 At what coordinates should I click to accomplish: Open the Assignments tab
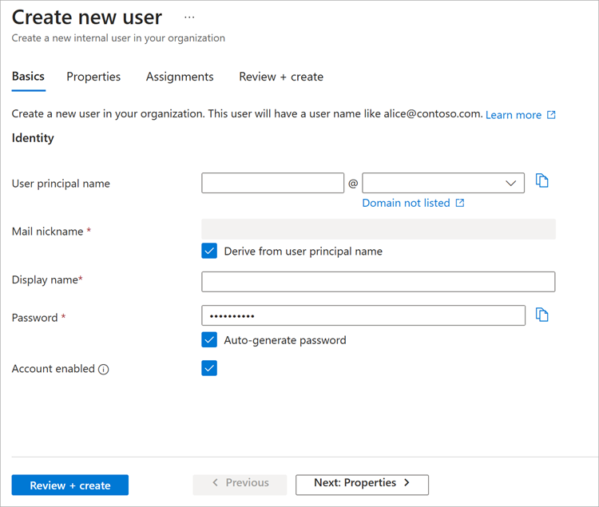tap(180, 77)
